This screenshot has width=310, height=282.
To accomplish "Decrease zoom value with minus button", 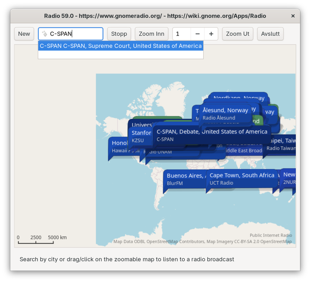I will coord(198,34).
